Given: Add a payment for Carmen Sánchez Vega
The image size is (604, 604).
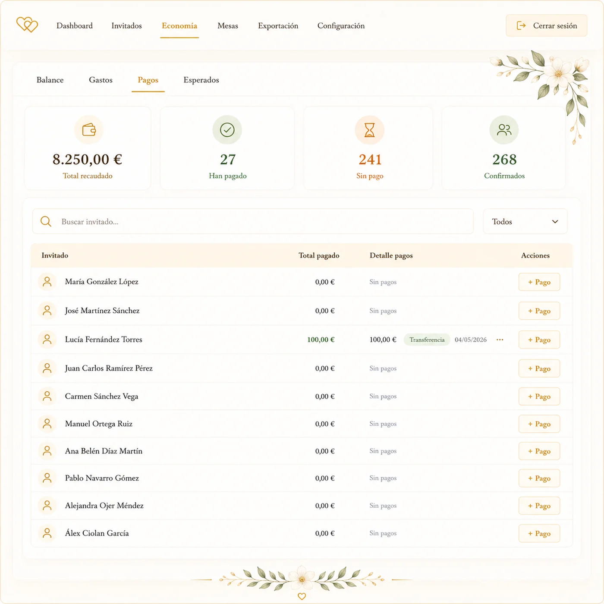Looking at the screenshot, I should point(539,396).
